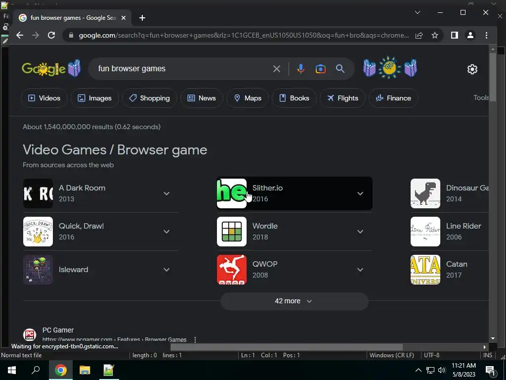Click the Quick, Draw! thumbnail

(x=38, y=232)
